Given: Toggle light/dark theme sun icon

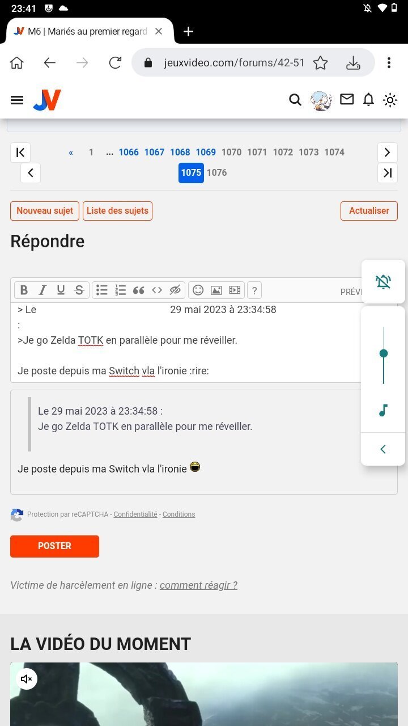Looking at the screenshot, I should coord(390,100).
